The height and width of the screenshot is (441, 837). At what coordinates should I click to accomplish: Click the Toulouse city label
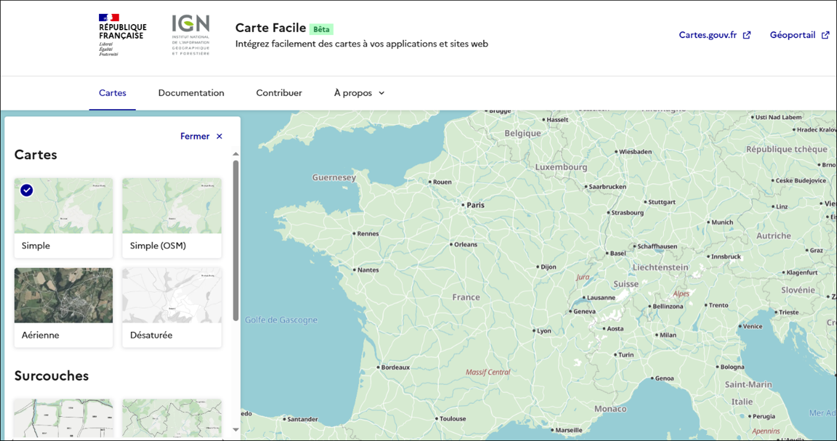452,419
